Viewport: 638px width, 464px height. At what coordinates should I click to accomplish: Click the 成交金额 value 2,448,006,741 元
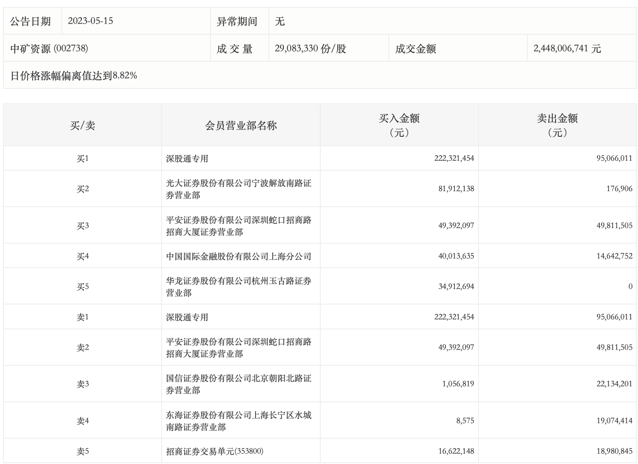[x=567, y=48]
